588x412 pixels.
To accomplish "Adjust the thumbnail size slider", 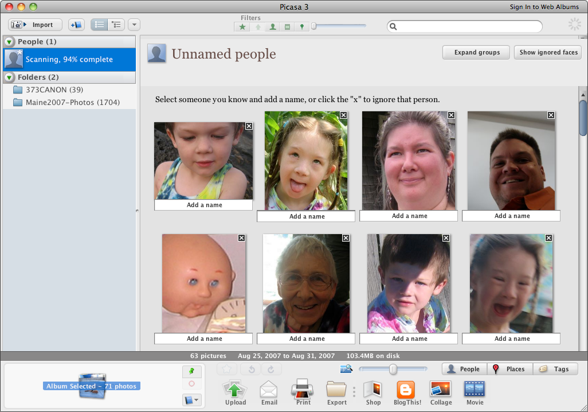I will (x=392, y=369).
